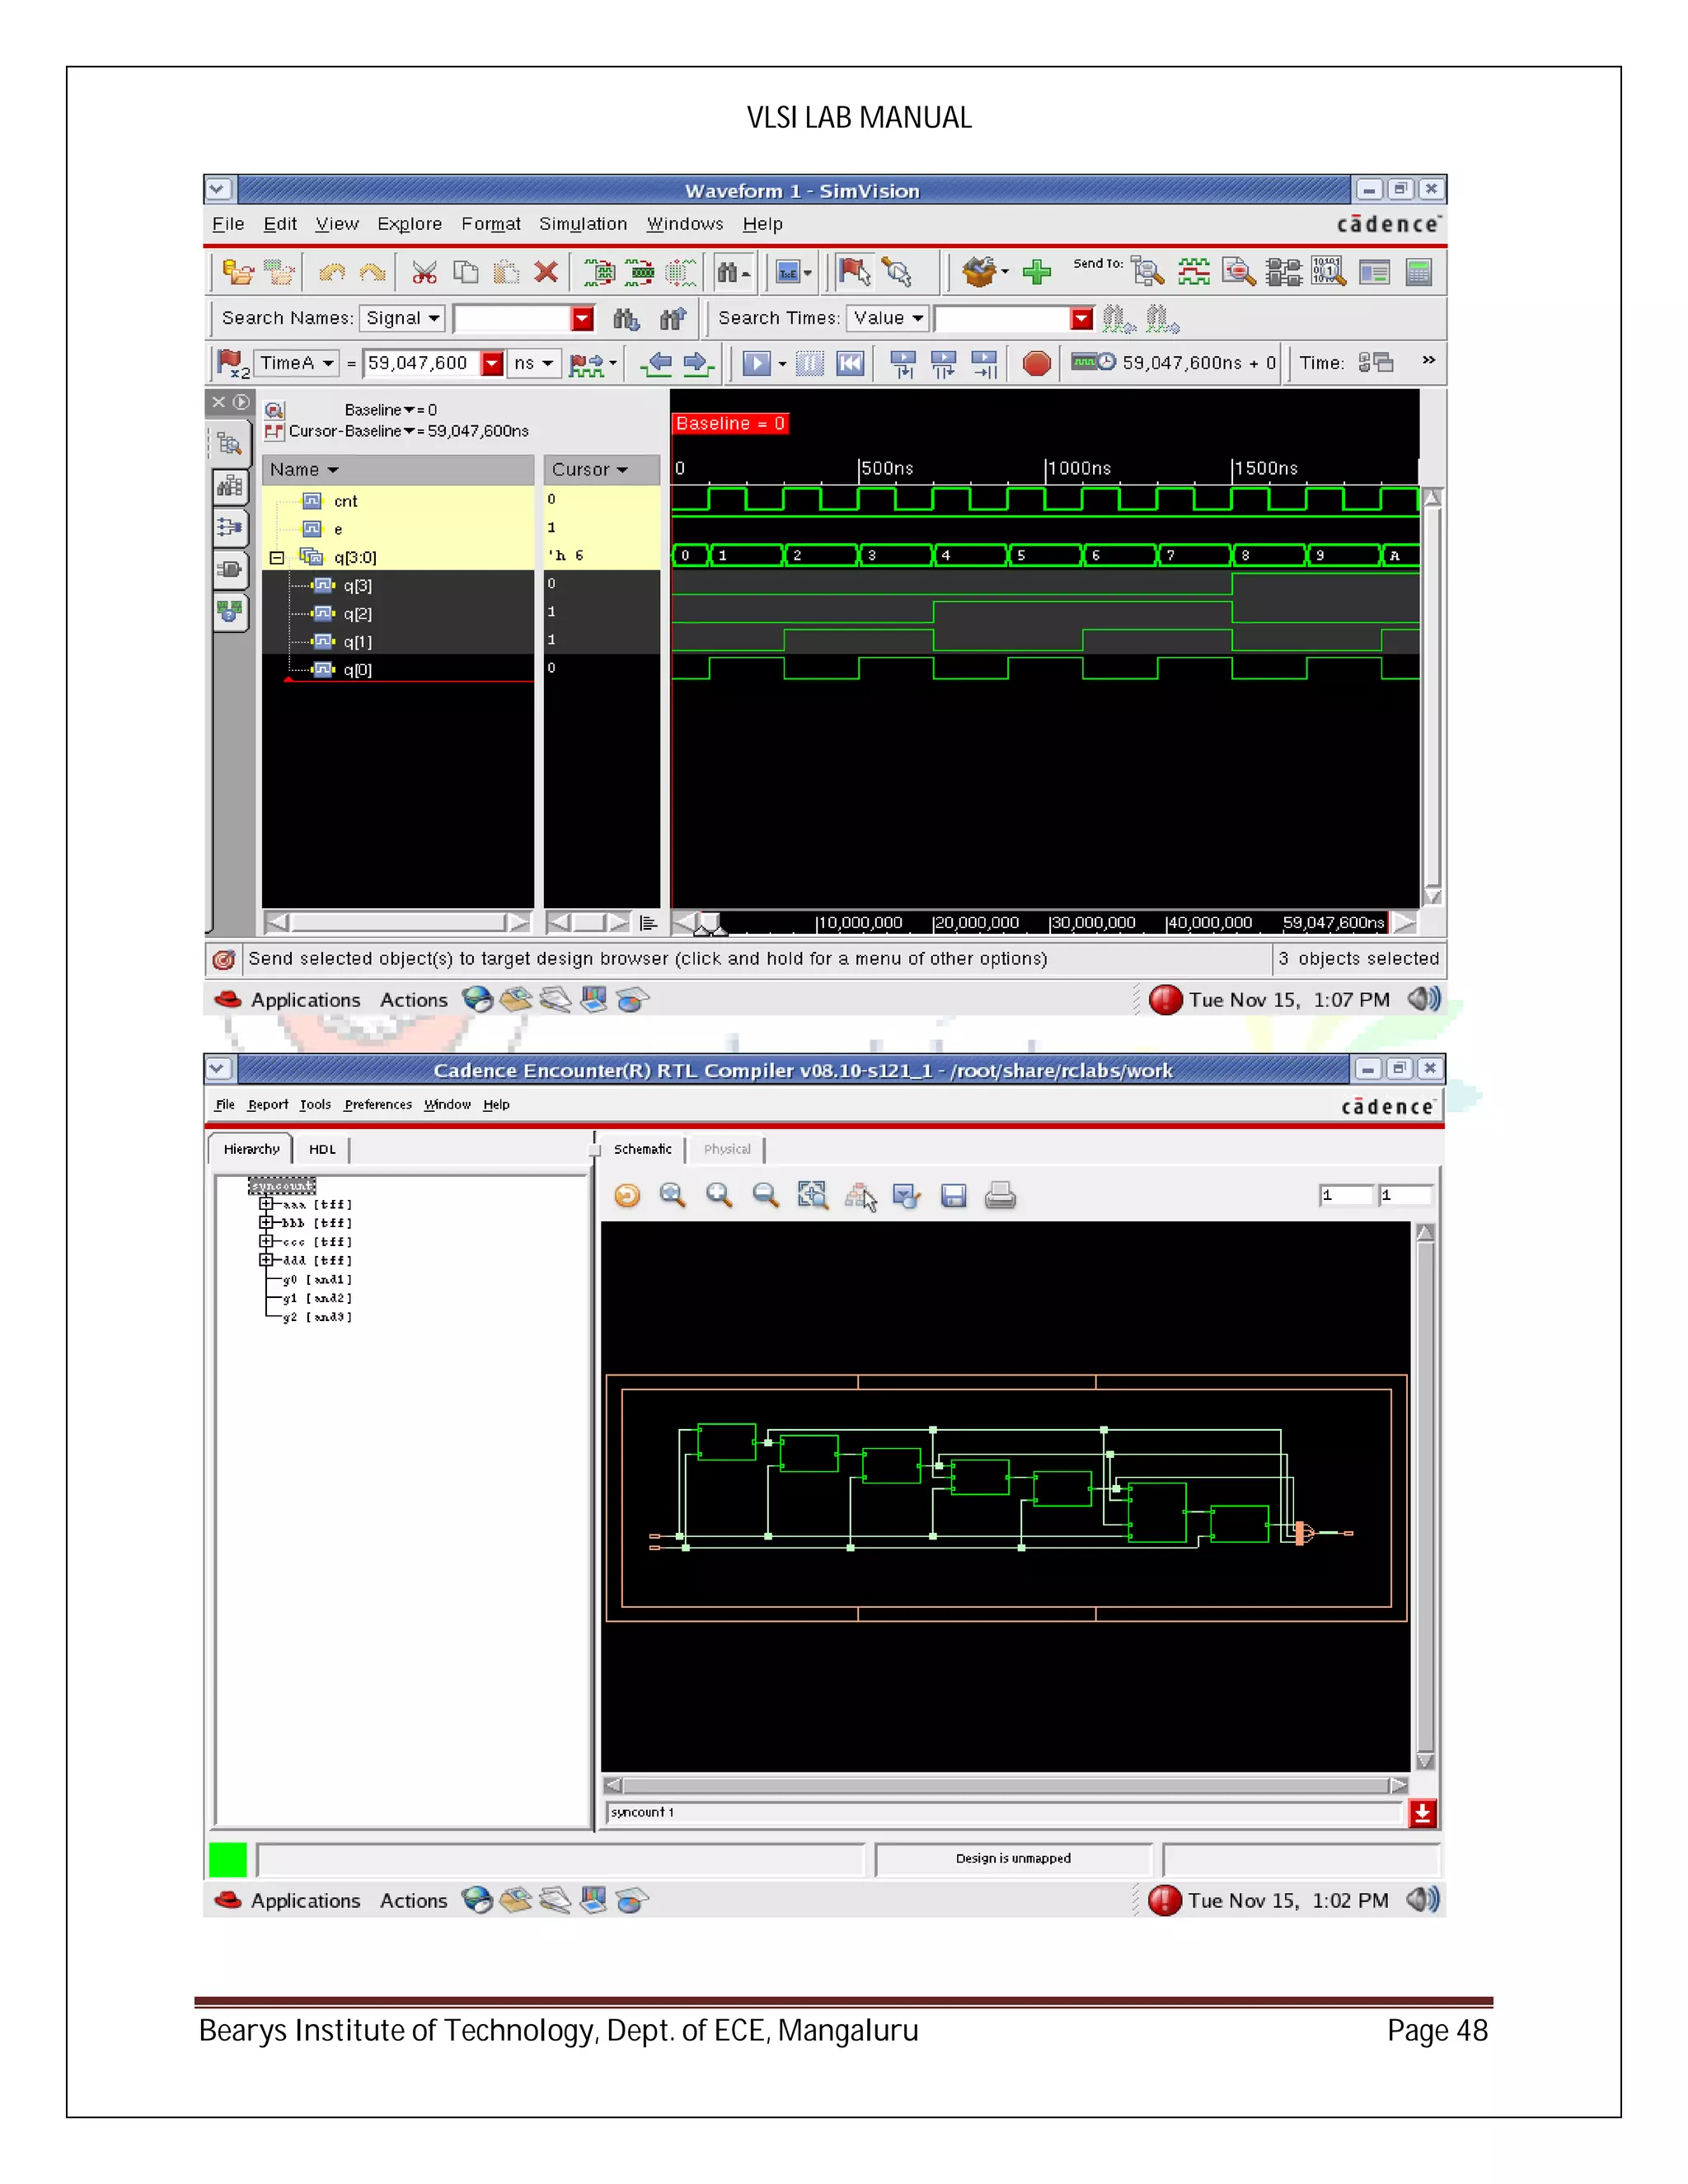Open the Simulation menu
1688x2184 pixels.
coord(582,224)
